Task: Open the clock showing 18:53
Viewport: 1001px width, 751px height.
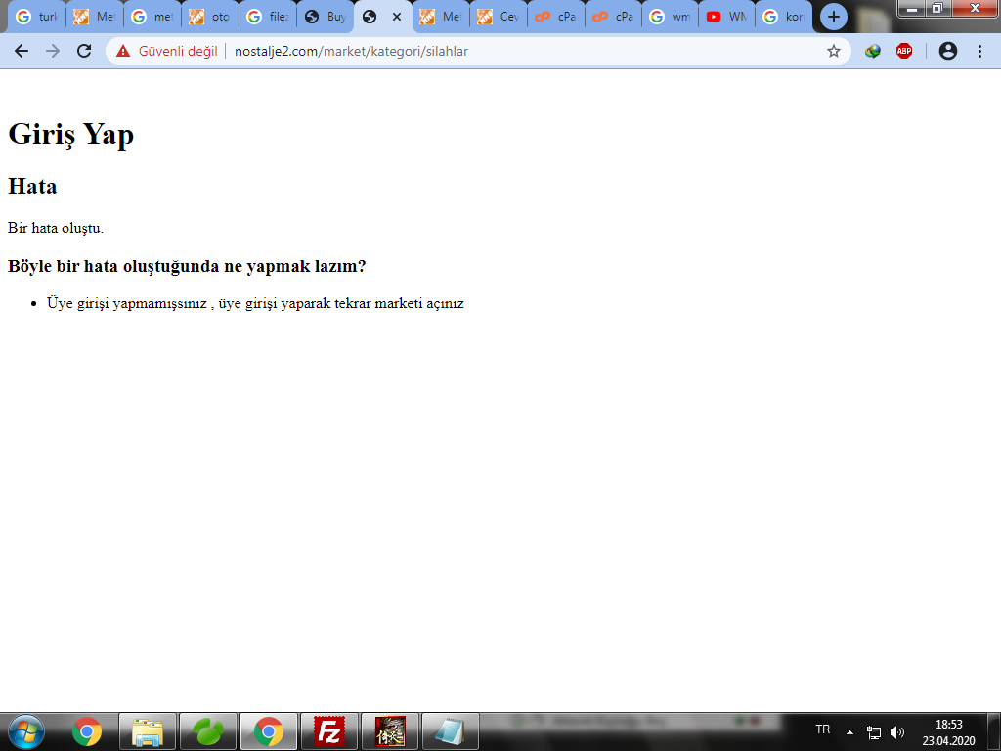Action: (x=948, y=732)
